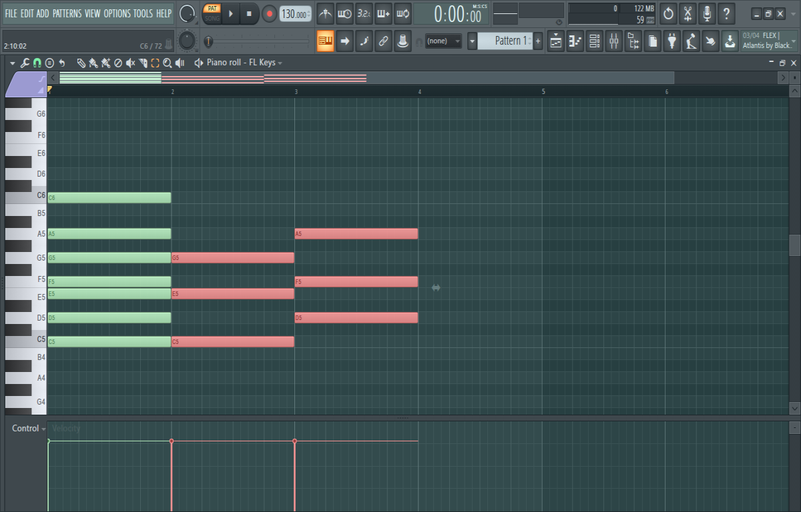Stop playback with the stop button

(249, 13)
